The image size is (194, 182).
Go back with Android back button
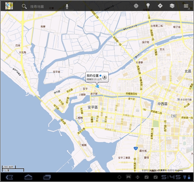(9, 177)
